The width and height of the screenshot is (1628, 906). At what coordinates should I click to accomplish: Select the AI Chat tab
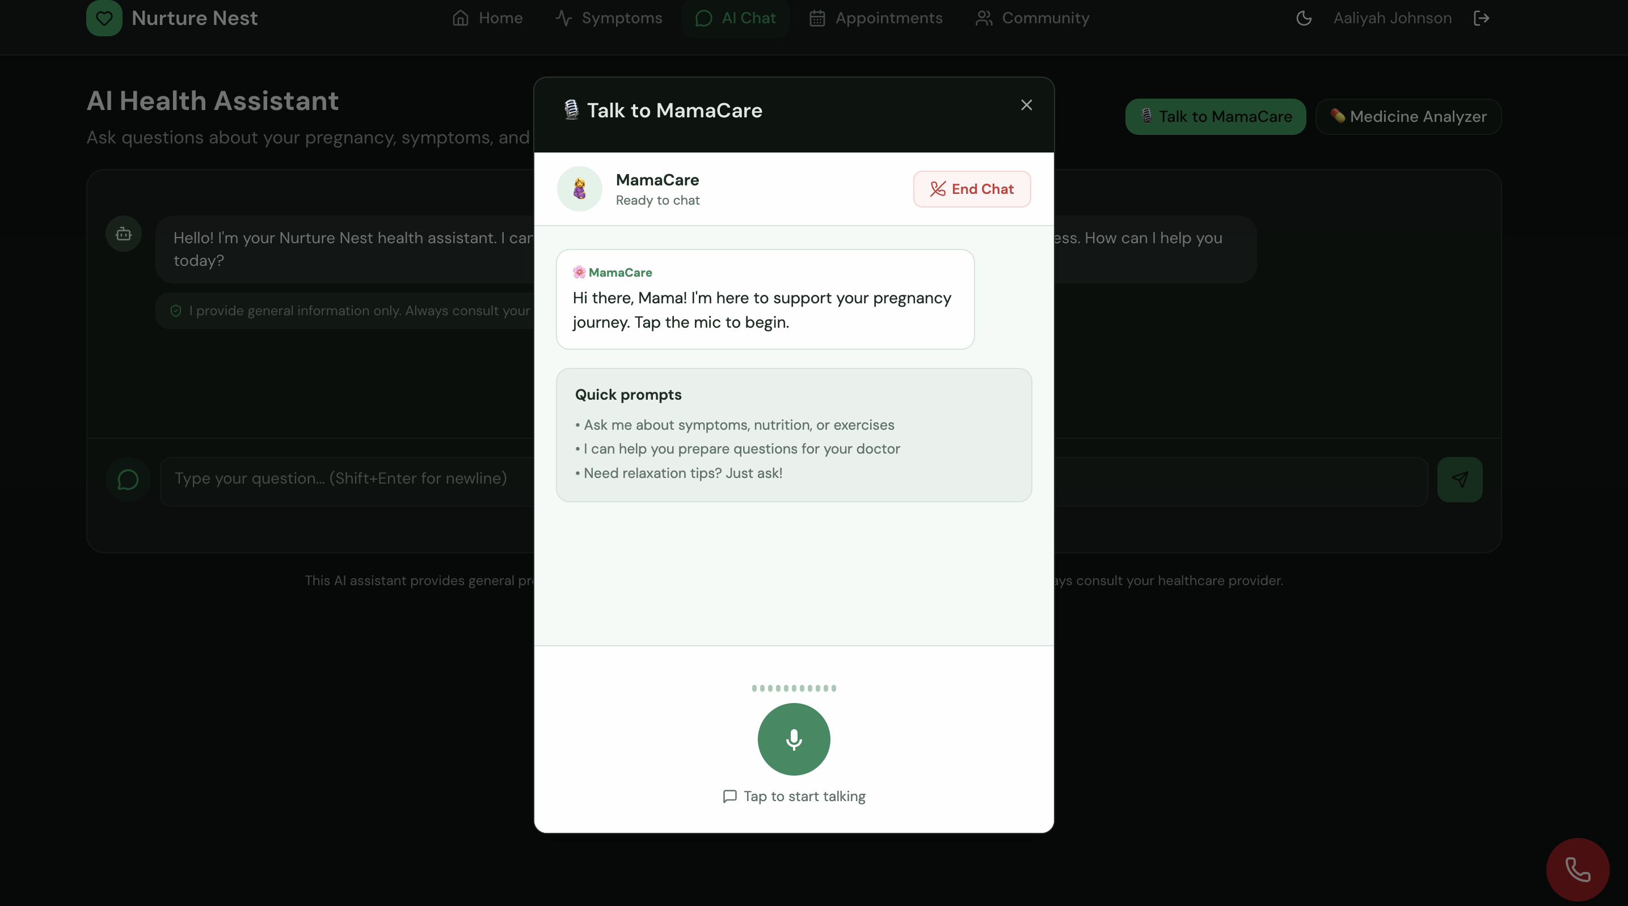pyautogui.click(x=736, y=18)
